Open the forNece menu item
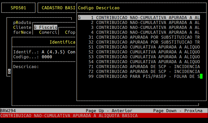 [x=22, y=32]
